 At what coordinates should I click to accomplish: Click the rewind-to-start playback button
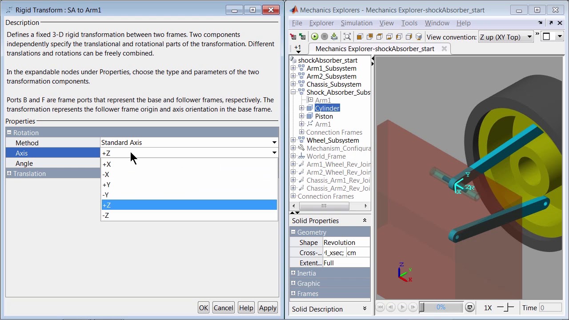[381, 307]
